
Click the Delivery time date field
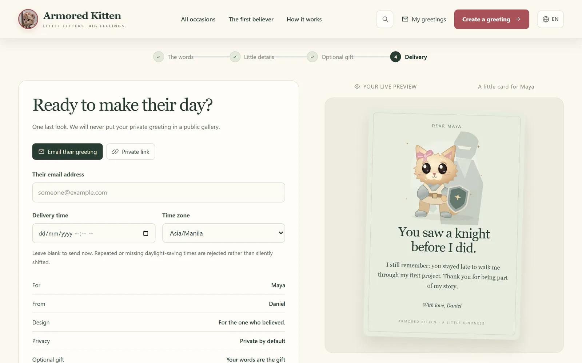tap(94, 233)
